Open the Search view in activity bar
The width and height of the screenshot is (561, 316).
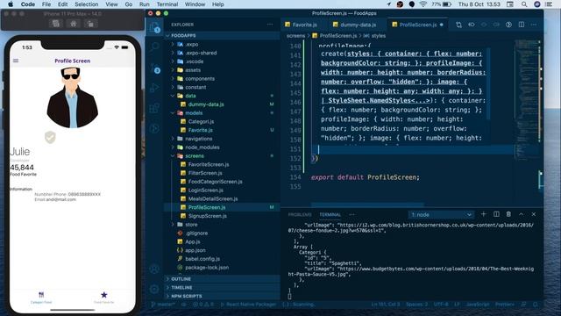pyautogui.click(x=154, y=47)
